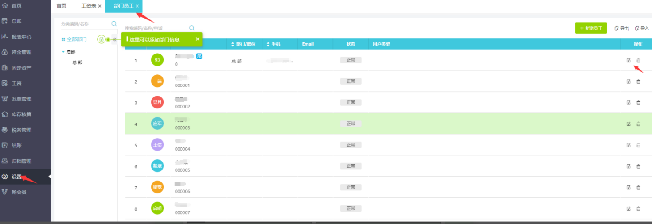
Task: Edit employee 000001
Action: [629, 81]
